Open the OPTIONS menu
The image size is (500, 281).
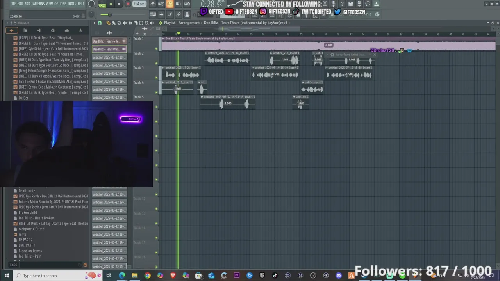60,4
